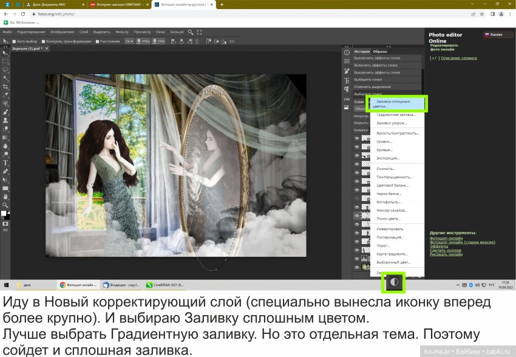Export the image as PNG

(144, 41)
